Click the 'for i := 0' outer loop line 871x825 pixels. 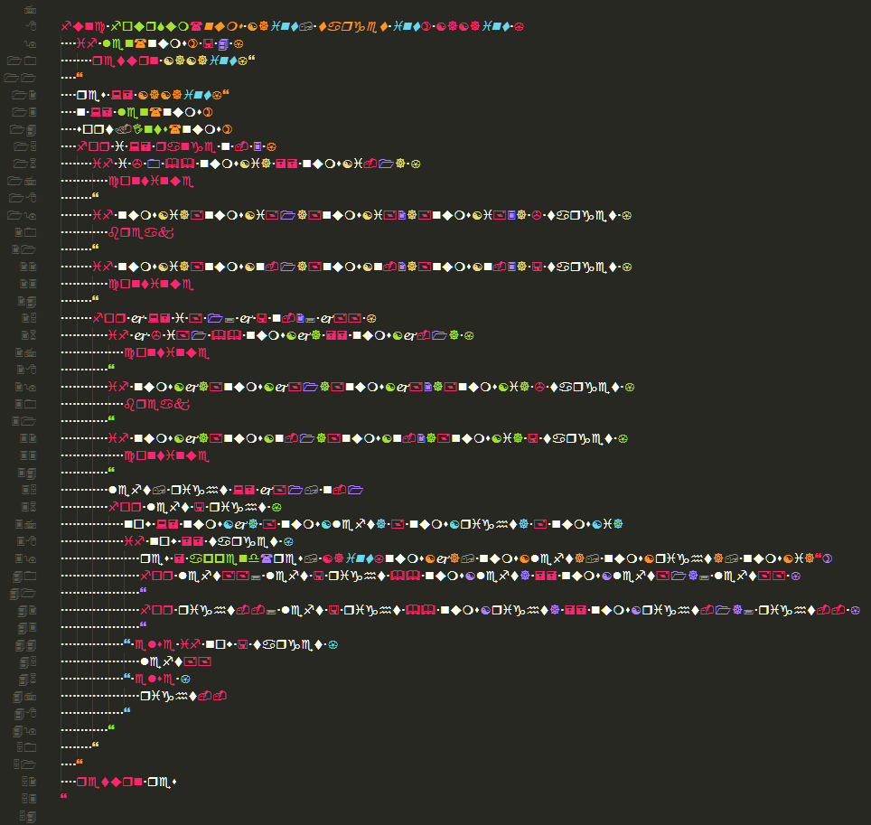(x=176, y=146)
